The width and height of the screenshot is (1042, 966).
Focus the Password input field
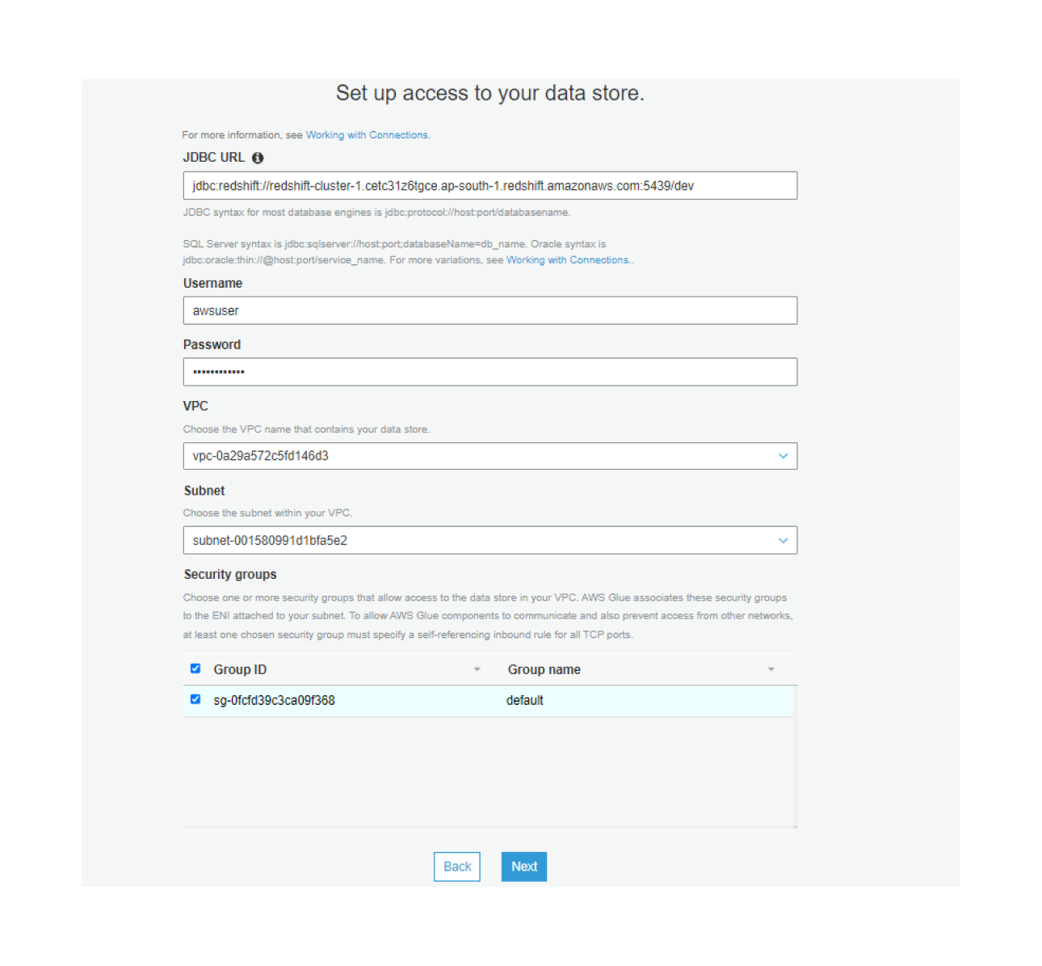click(x=490, y=372)
